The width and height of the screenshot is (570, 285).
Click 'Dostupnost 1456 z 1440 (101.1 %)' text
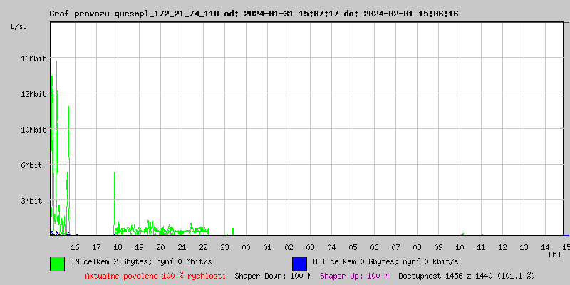pos(467,276)
